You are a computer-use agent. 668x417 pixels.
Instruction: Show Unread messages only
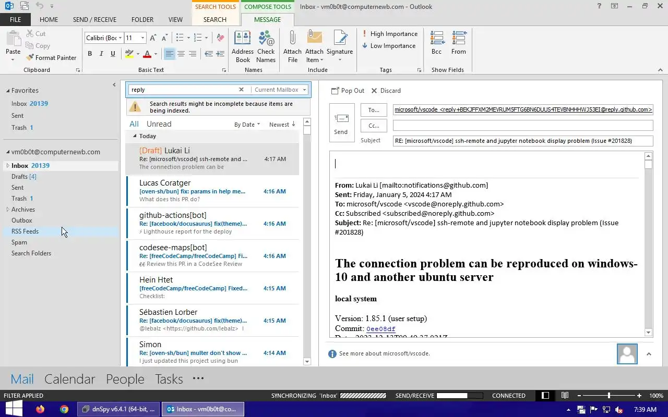click(x=159, y=124)
